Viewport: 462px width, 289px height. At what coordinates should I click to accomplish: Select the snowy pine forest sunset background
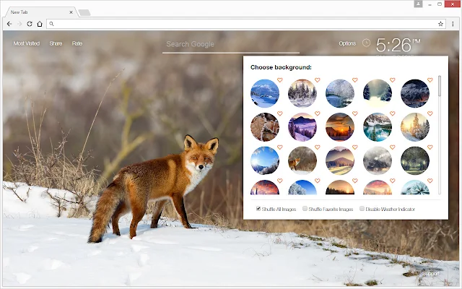pyautogui.click(x=302, y=93)
